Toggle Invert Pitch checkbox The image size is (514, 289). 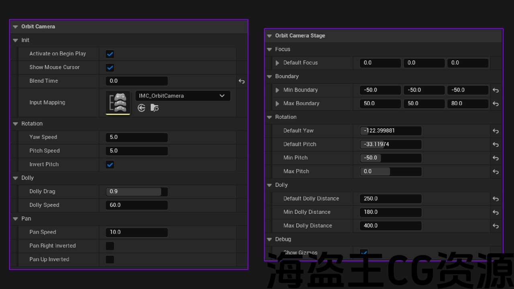[110, 165]
